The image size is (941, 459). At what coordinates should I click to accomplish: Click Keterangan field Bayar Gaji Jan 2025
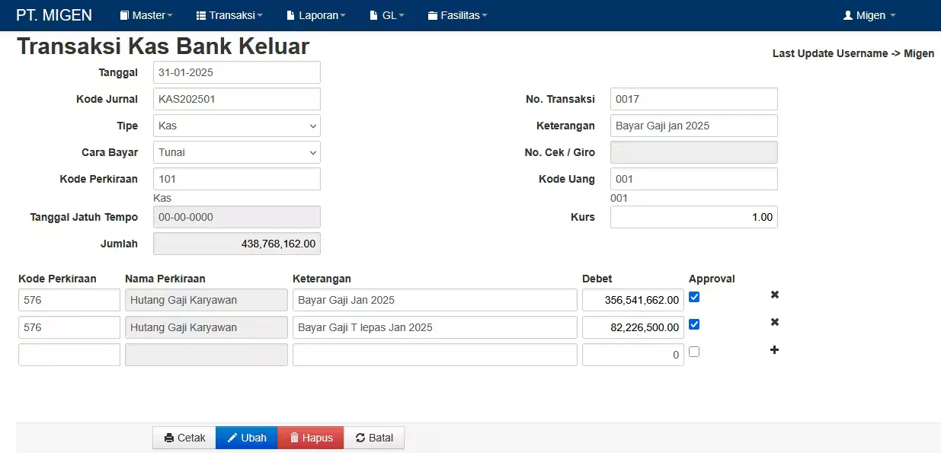435,300
